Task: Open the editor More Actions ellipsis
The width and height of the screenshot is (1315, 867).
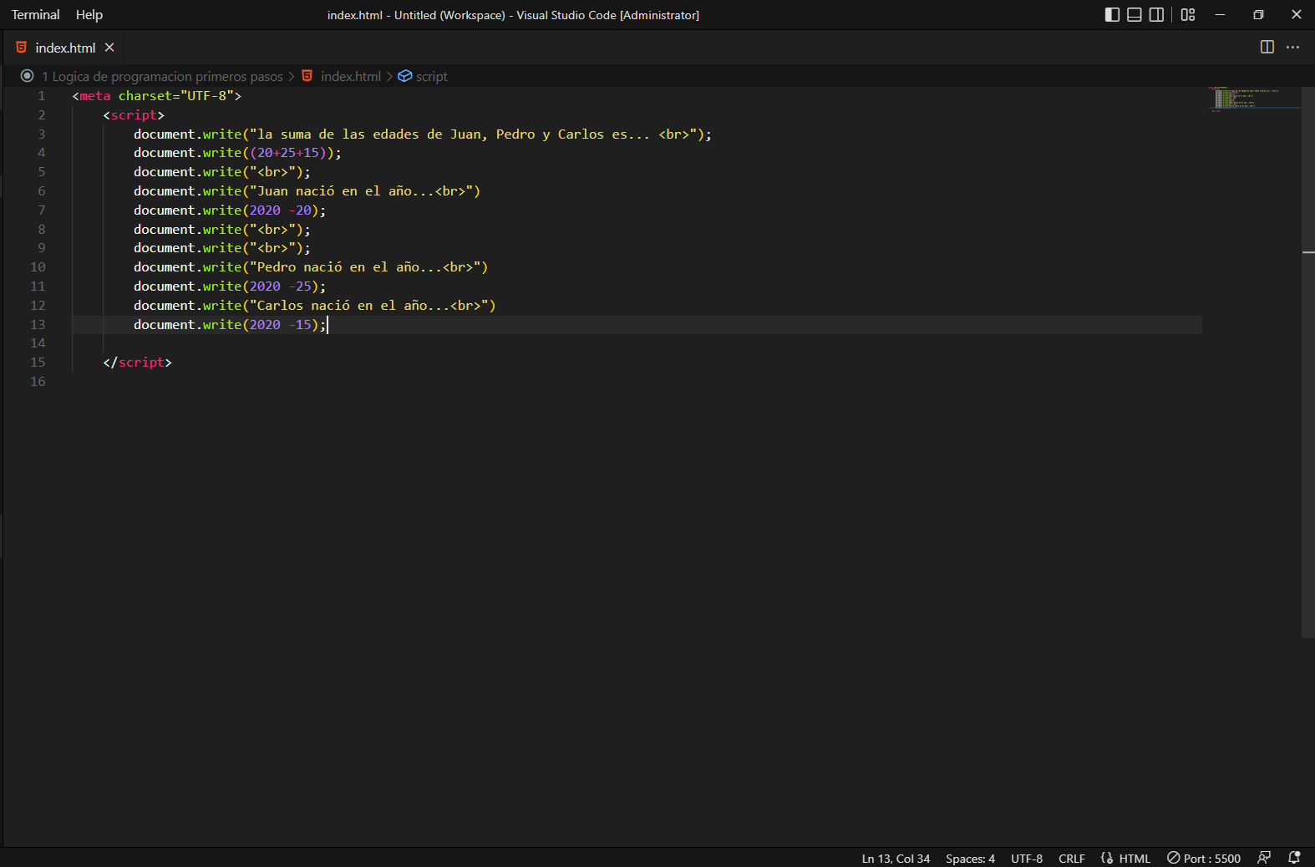Action: tap(1293, 47)
